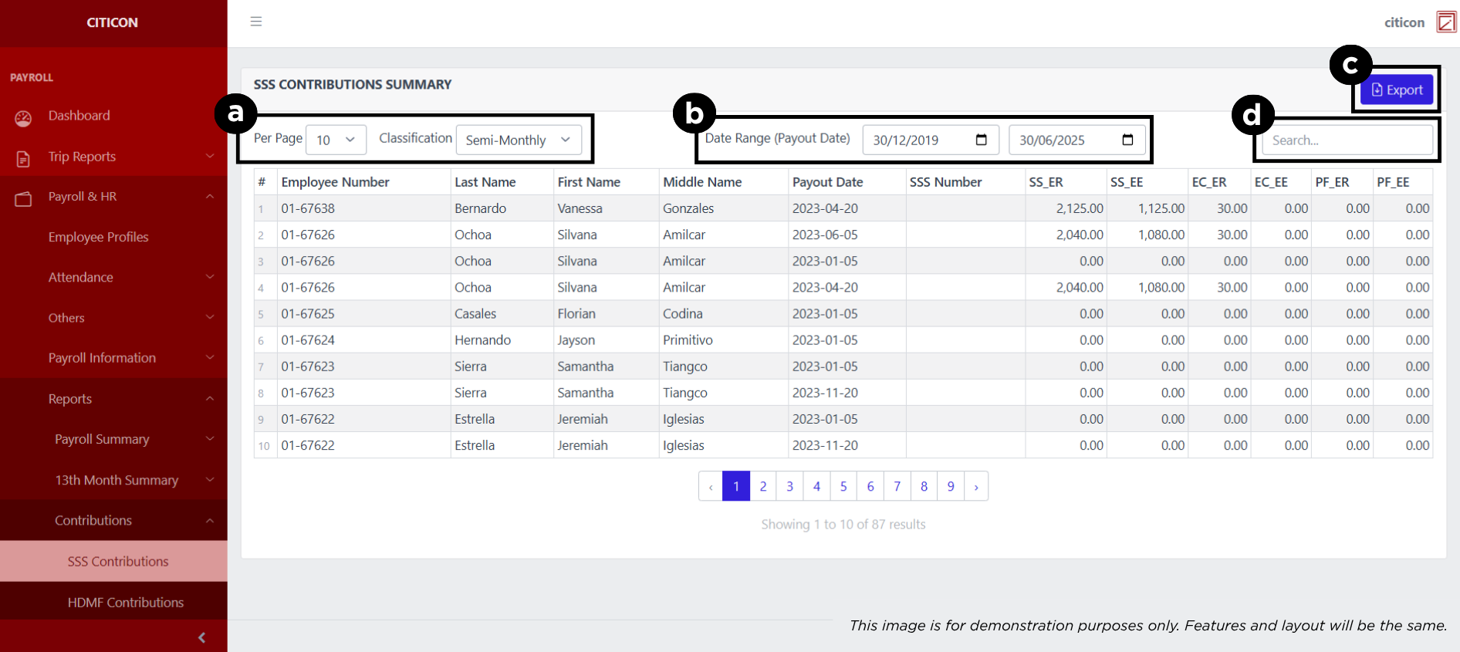Screen dimensions: 1460x652
Task: Open Employee Profiles menu item
Action: 98,237
